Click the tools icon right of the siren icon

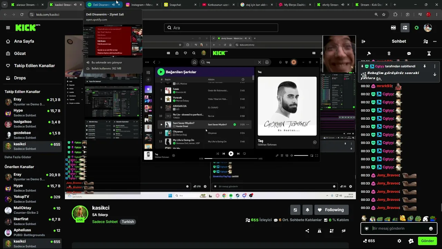tap(331, 231)
